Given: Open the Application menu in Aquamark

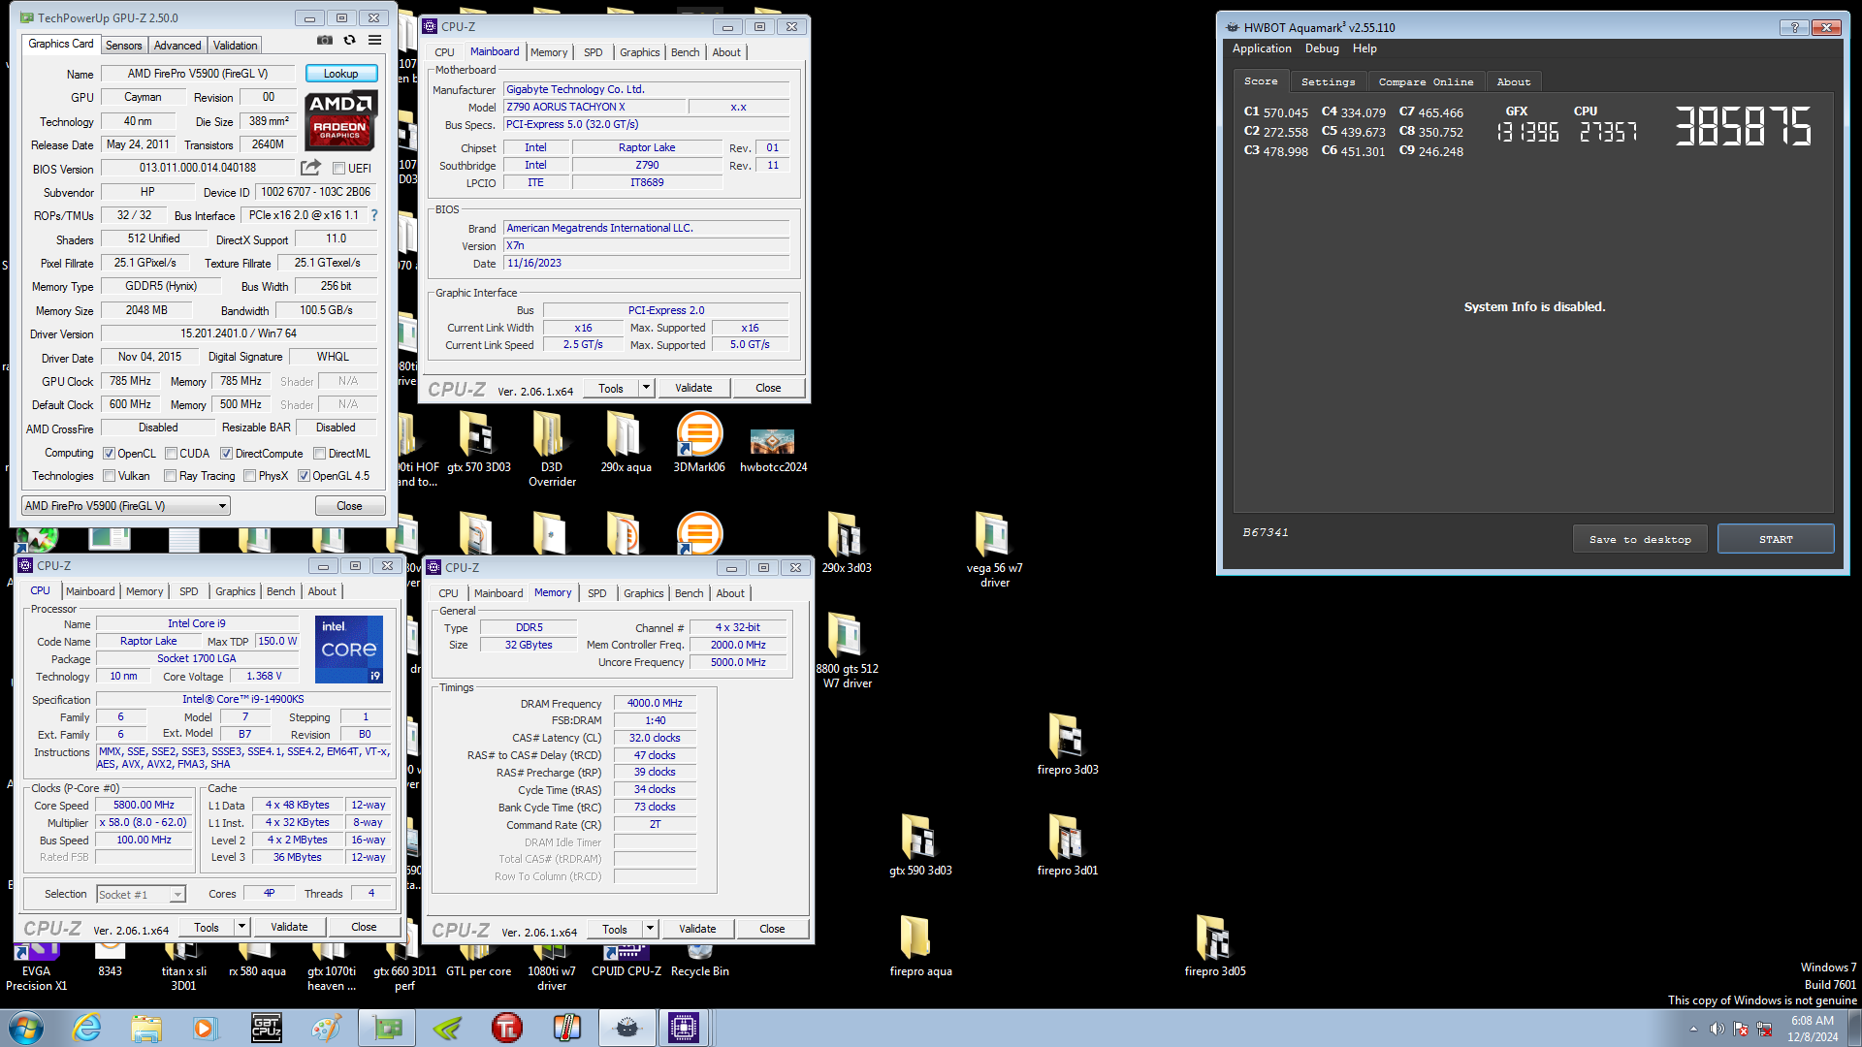Looking at the screenshot, I should coord(1261,48).
